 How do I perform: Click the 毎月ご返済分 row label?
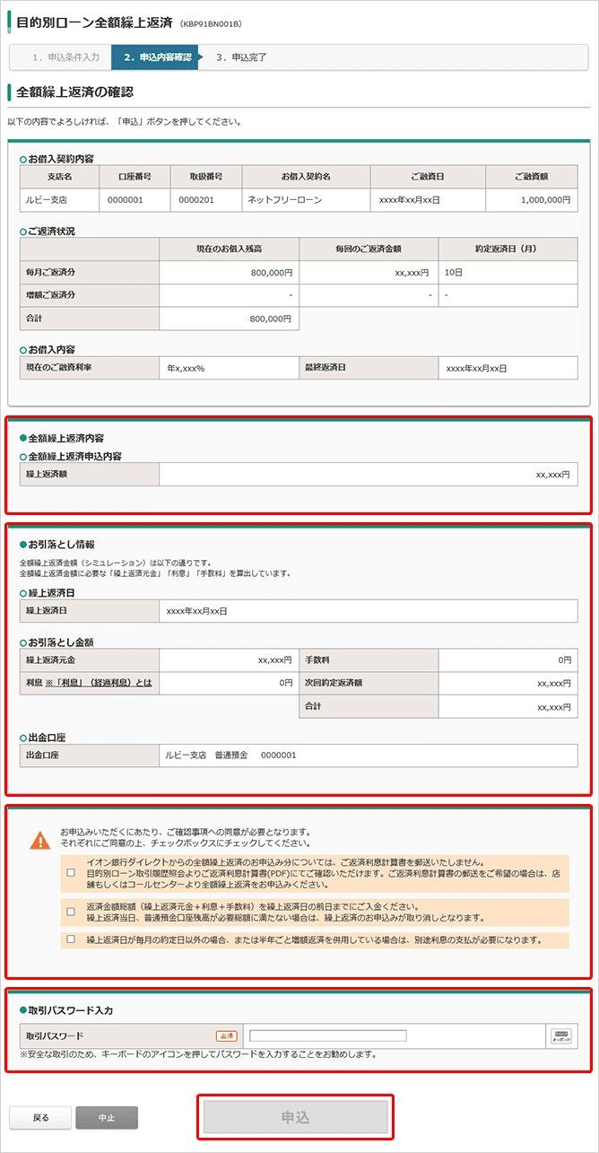90,271
